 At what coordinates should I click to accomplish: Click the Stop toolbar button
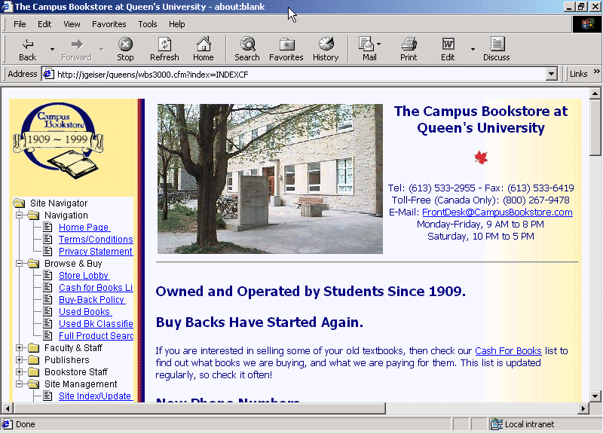125,50
